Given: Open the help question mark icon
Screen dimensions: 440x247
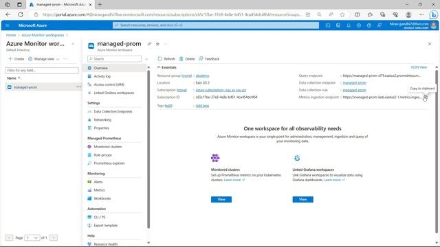Looking at the screenshot, I should coord(369,25).
